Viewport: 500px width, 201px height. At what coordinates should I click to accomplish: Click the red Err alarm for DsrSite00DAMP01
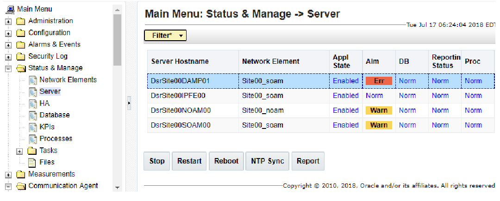[379, 81]
